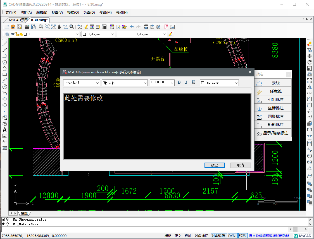Click the Undo arrow icon

pos(132,27)
